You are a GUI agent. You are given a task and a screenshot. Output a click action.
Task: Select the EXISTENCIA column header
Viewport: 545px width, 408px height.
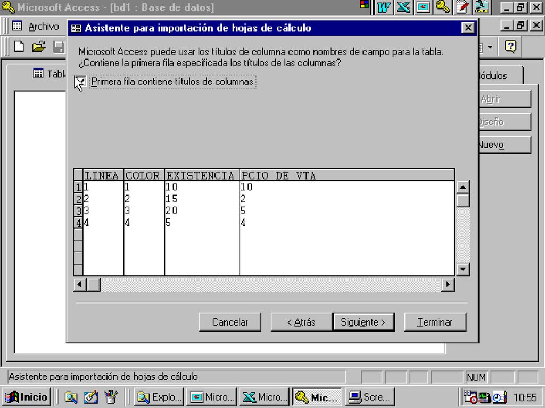click(x=202, y=175)
